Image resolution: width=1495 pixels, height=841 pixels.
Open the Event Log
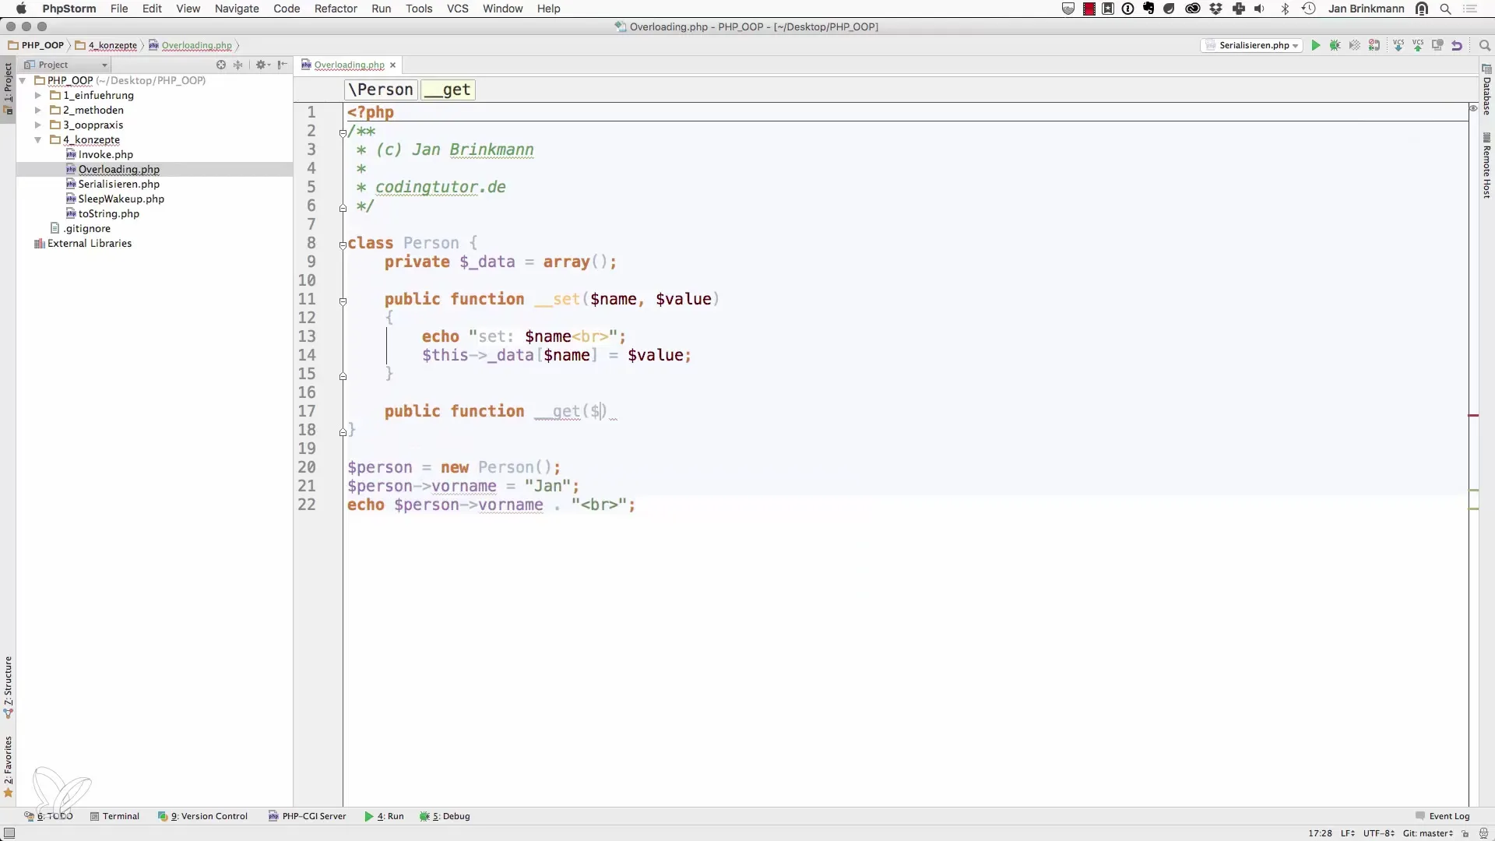click(x=1442, y=816)
